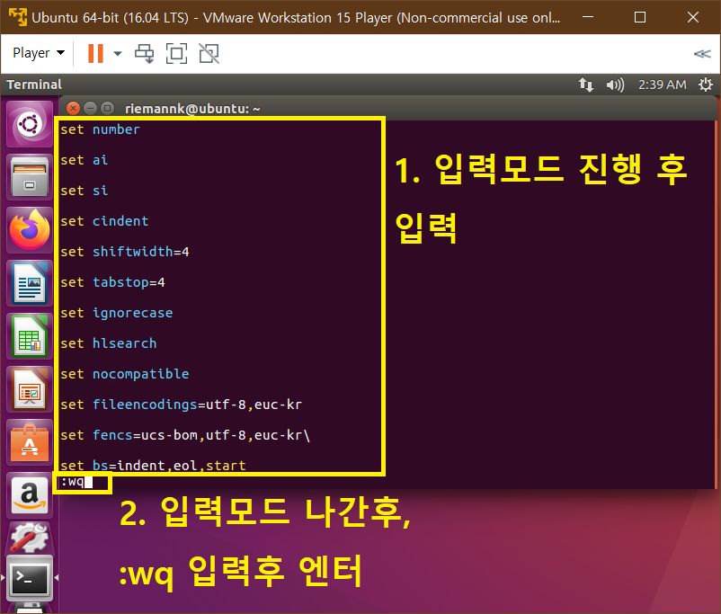Click the 'set ignorecase' line
Image resolution: width=721 pixels, height=614 pixels.
[117, 313]
